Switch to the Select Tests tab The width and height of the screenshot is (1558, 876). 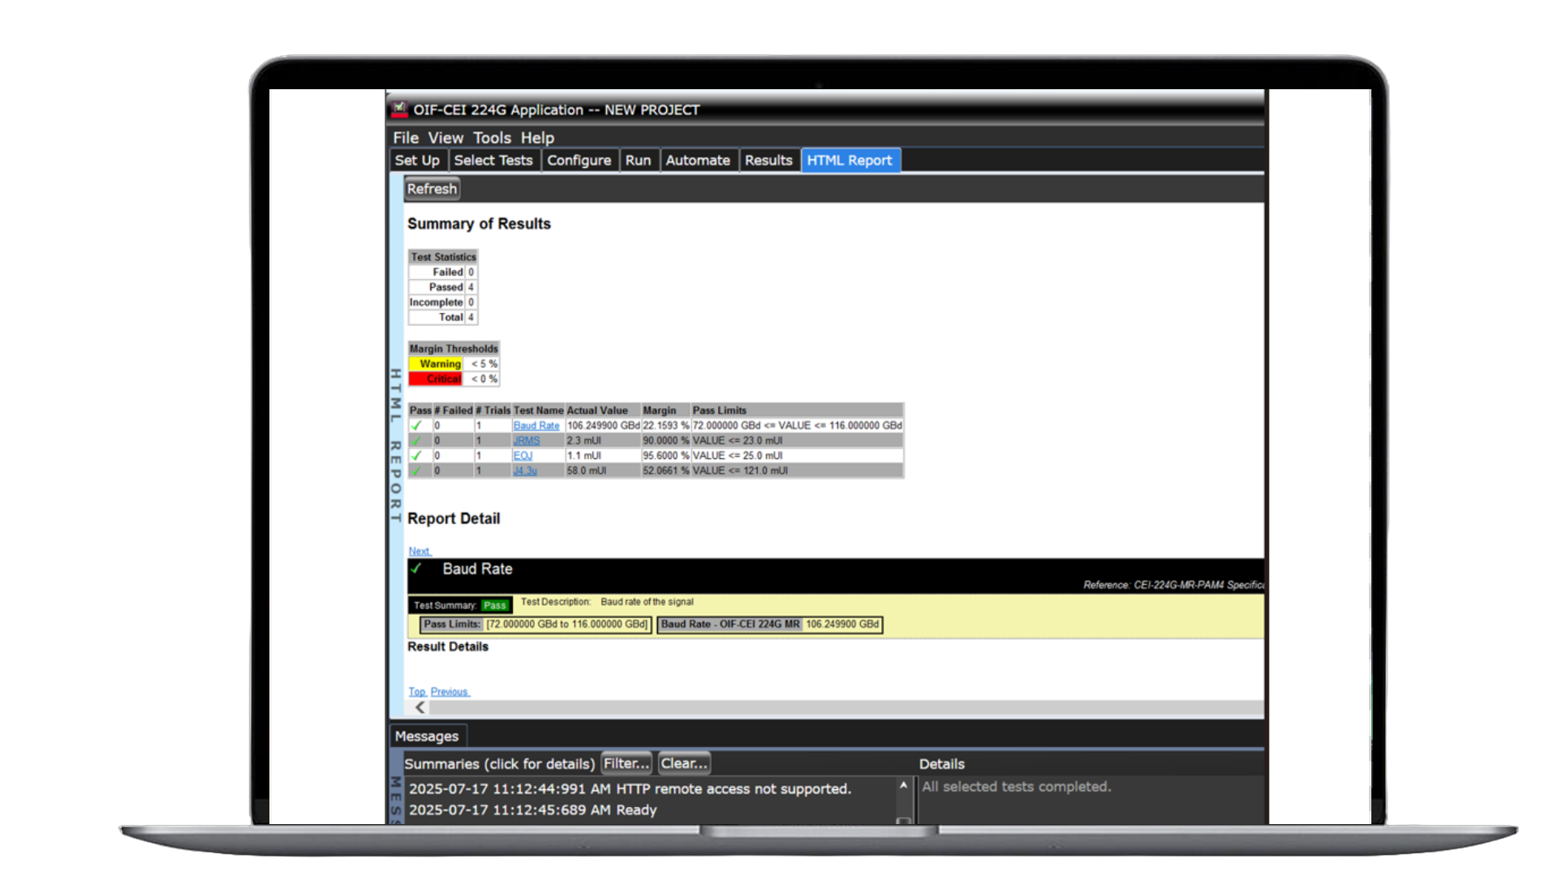pos(493,161)
